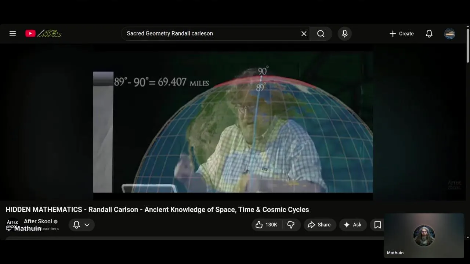
Task: Share the video
Action: (319, 225)
